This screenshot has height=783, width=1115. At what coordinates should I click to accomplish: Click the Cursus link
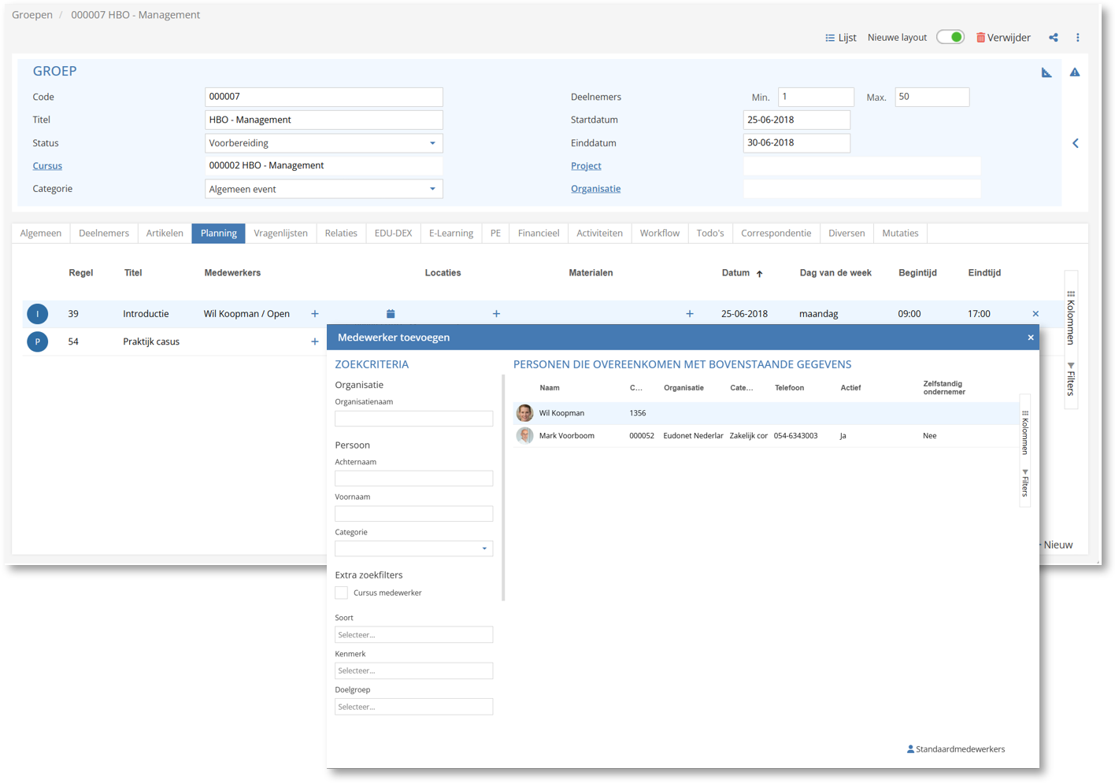point(47,166)
